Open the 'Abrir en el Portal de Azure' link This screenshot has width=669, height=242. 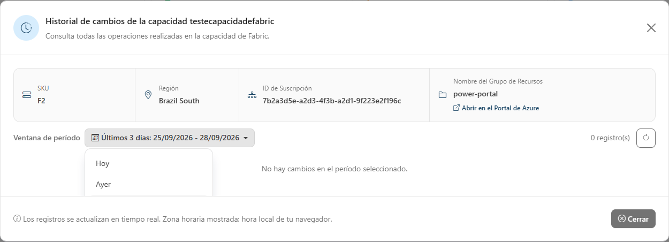pyautogui.click(x=496, y=108)
